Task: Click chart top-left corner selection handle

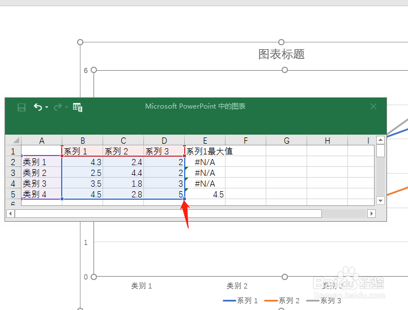Action: (x=80, y=42)
